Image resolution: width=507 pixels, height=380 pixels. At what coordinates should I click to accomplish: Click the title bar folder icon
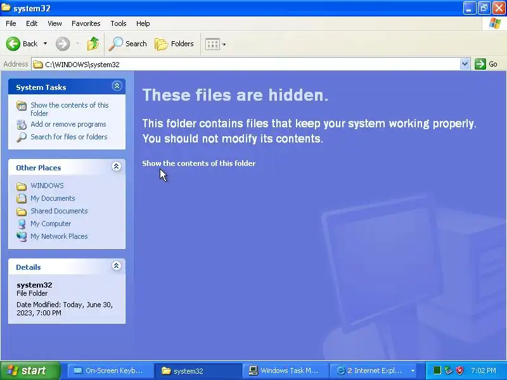(x=6, y=8)
